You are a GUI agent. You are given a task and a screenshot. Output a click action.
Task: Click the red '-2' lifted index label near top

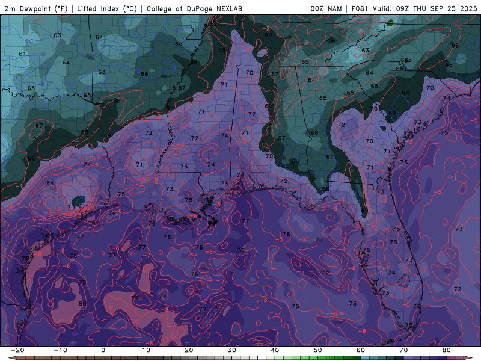click(266, 28)
